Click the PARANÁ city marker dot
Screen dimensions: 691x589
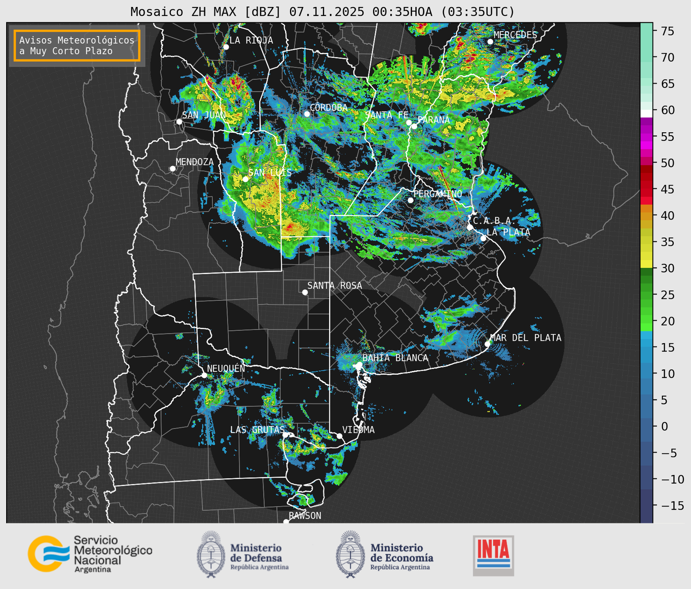pyautogui.click(x=414, y=126)
